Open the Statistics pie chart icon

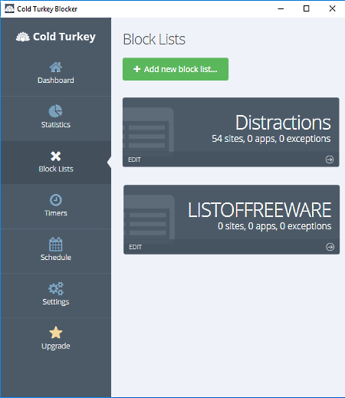[x=55, y=111]
